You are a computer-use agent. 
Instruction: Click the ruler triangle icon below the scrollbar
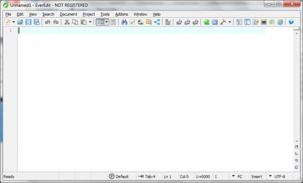point(297,154)
